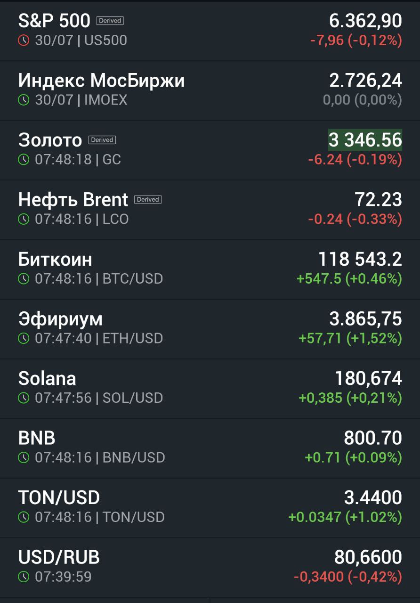Click the clock icon in the Solana row
The image size is (420, 603).
click(24, 398)
